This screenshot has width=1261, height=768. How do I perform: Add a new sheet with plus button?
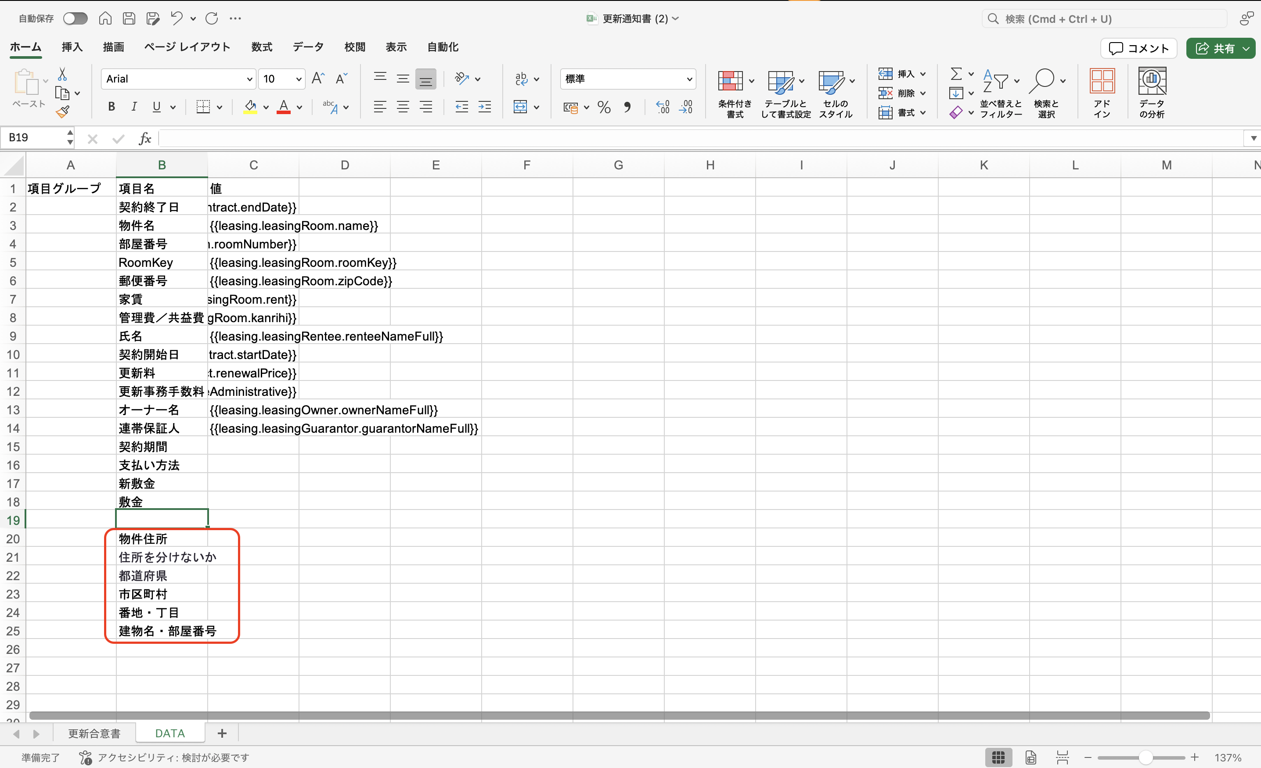(x=222, y=733)
